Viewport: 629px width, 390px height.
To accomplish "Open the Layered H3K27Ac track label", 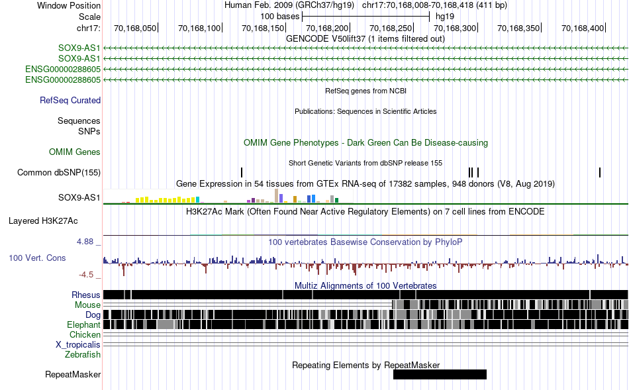I will coord(43,220).
